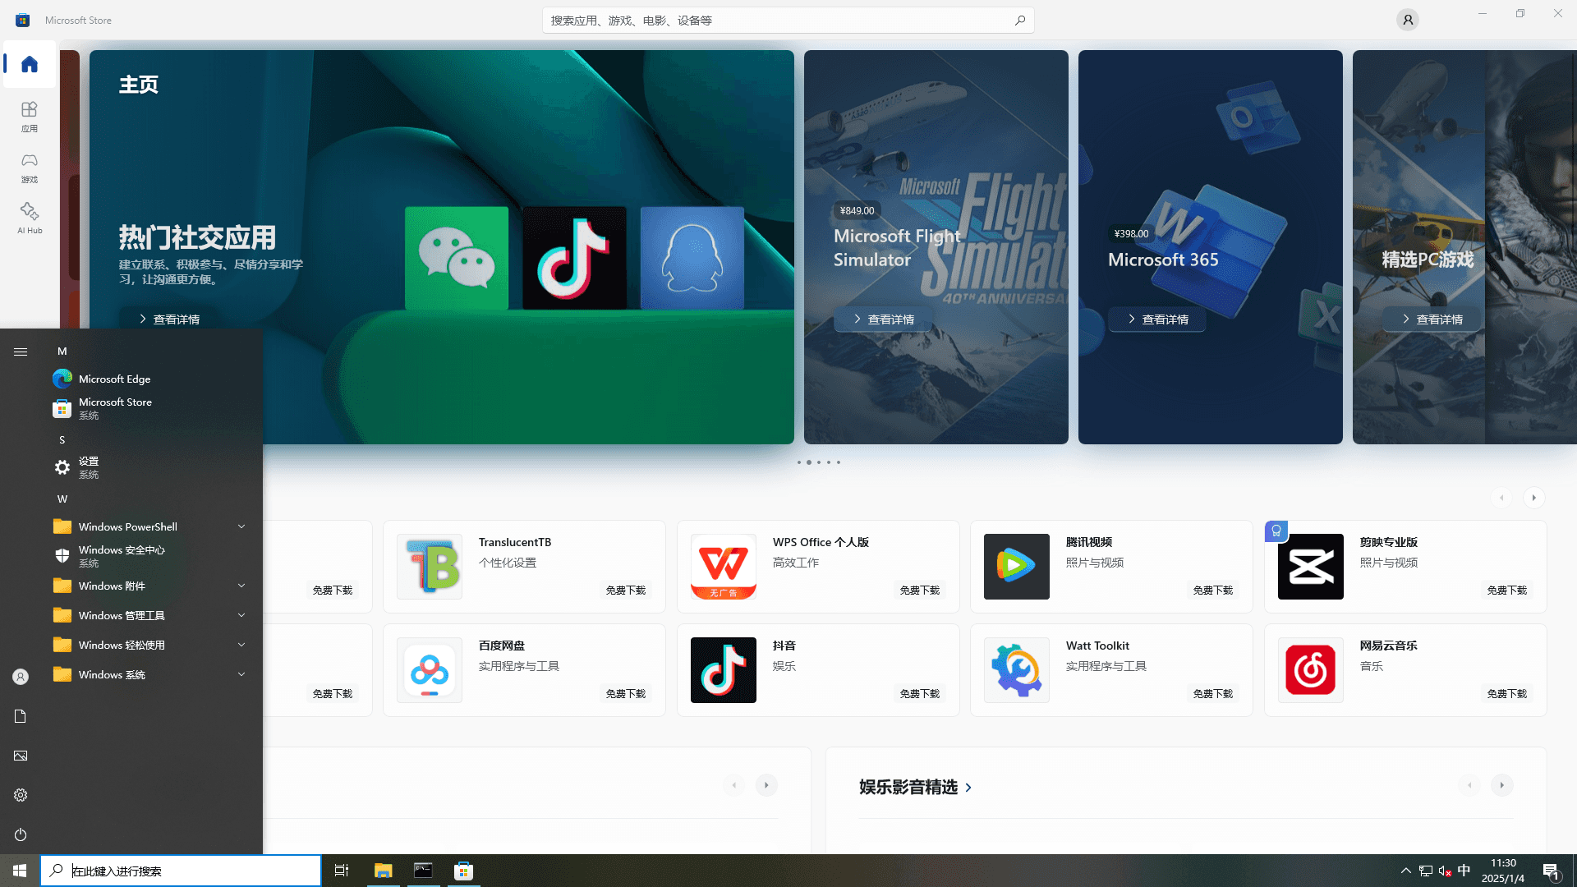Image resolution: width=1577 pixels, height=887 pixels.
Task: Expand the Windows 附件 folder
Action: tap(151, 586)
